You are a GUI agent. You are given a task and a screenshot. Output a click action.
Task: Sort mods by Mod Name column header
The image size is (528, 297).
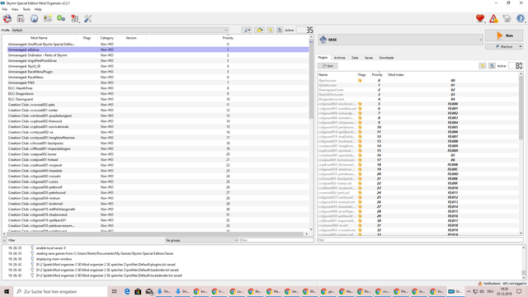(x=39, y=38)
